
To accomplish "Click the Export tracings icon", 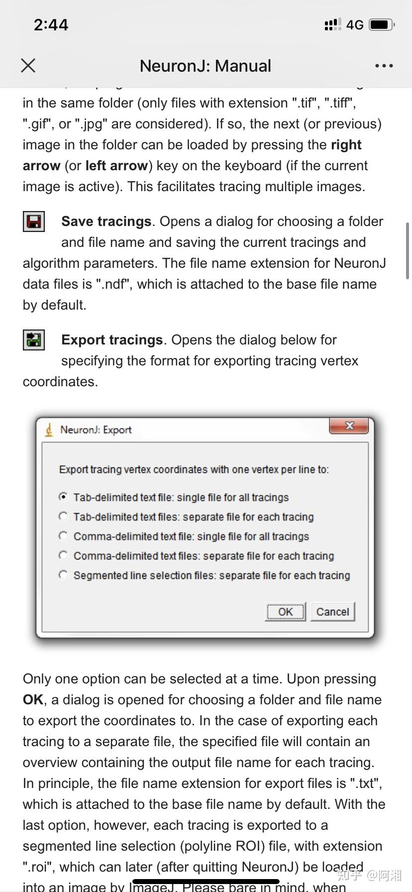I will (34, 340).
